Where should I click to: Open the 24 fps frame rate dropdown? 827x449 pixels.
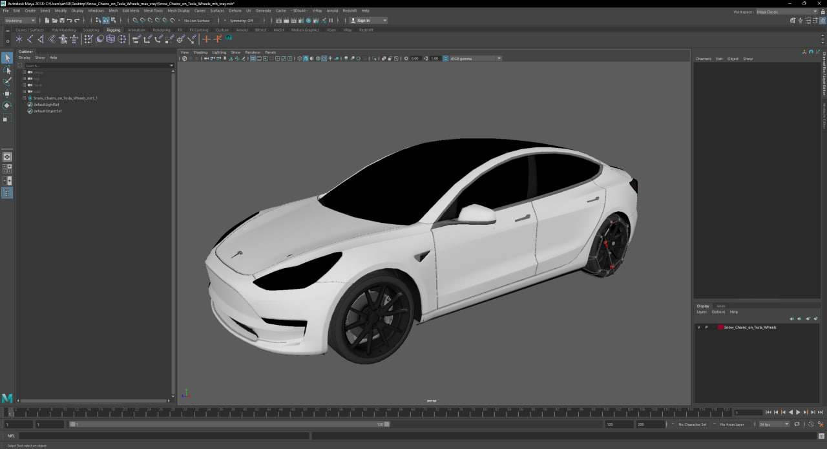(774, 424)
